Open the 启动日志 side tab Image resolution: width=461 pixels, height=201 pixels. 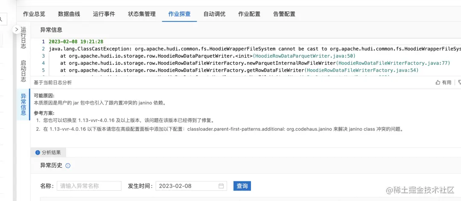pyautogui.click(x=23, y=71)
